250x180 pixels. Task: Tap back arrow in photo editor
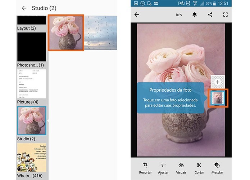(137, 15)
